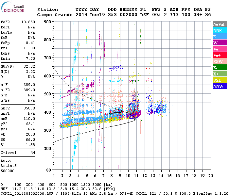229x196 pixels.
Task: Click the hmF2 value 358.8
Action: (x=29, y=108)
